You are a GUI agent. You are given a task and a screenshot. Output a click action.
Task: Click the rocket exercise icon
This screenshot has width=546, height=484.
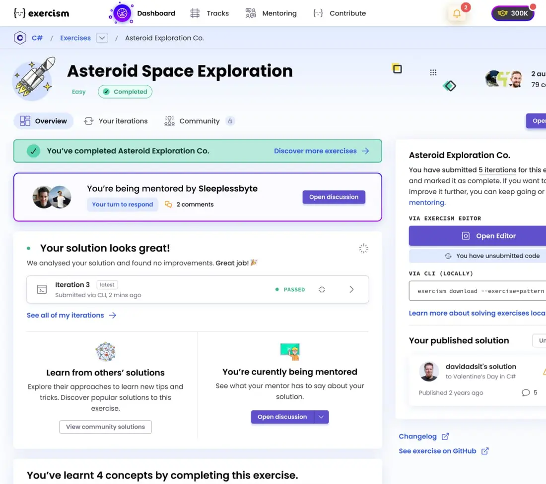[x=34, y=79]
